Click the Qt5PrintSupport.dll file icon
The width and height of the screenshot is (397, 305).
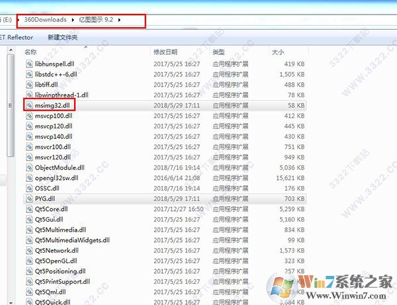tap(29, 282)
